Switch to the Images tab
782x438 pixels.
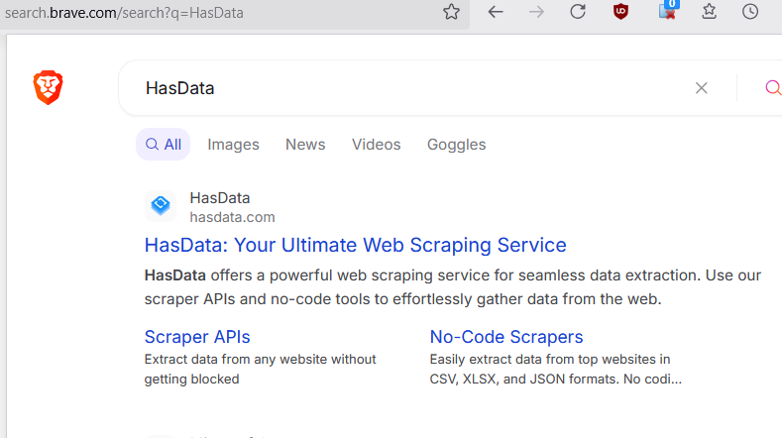[x=233, y=145]
